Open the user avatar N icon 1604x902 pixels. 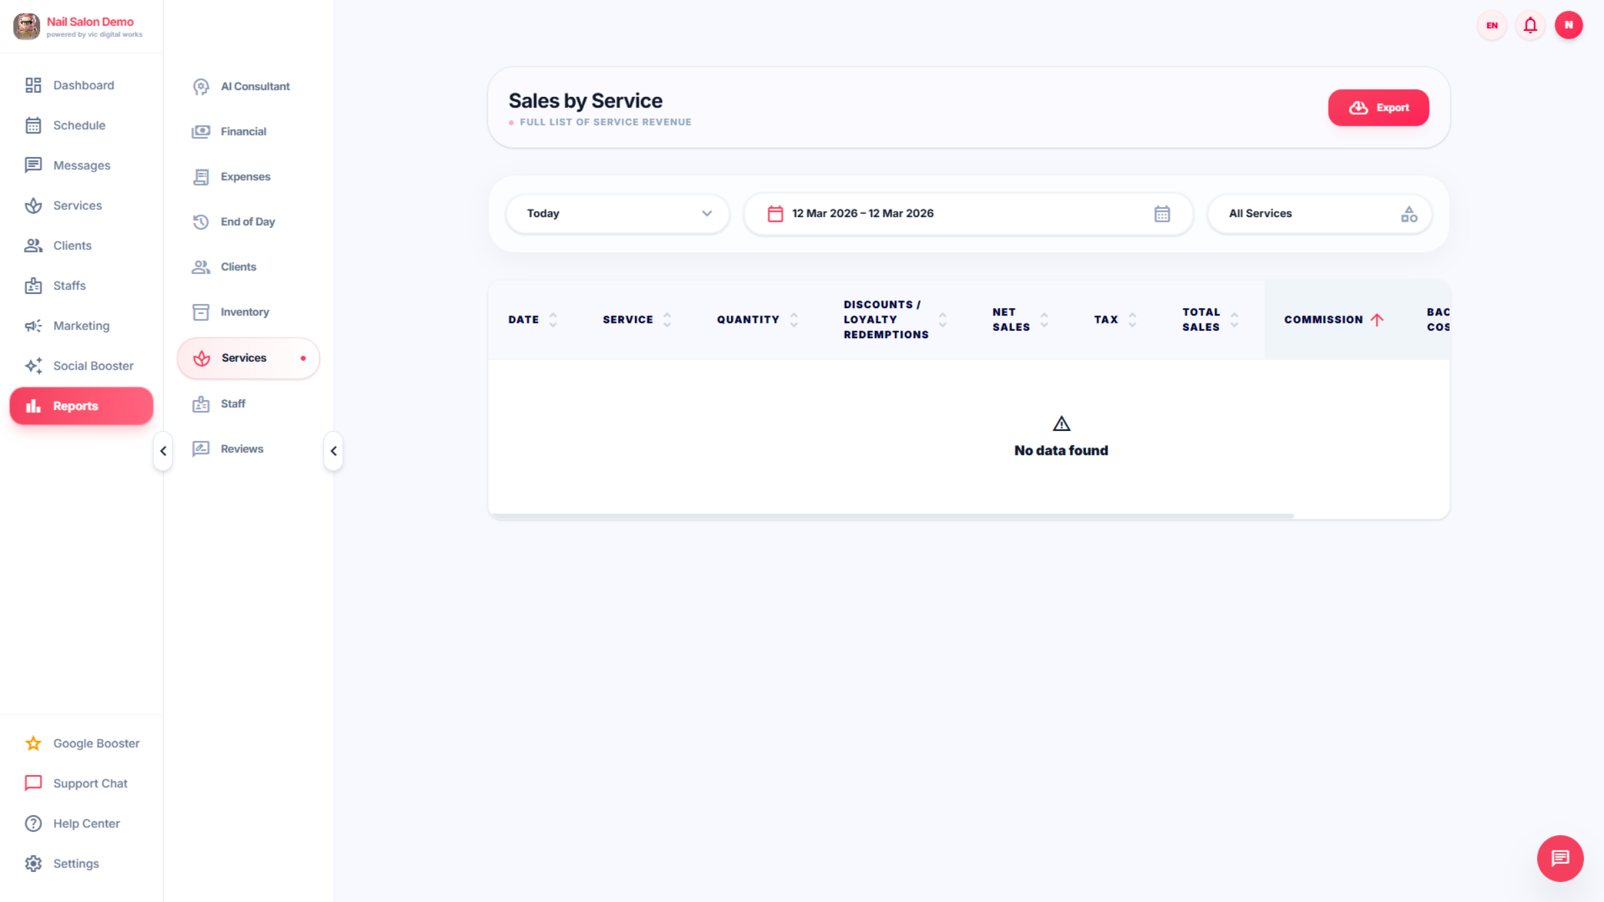pyautogui.click(x=1568, y=25)
